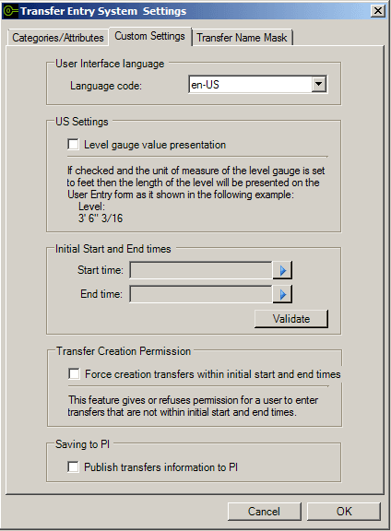
Task: Click the 'Language code:' label
Action: click(106, 86)
